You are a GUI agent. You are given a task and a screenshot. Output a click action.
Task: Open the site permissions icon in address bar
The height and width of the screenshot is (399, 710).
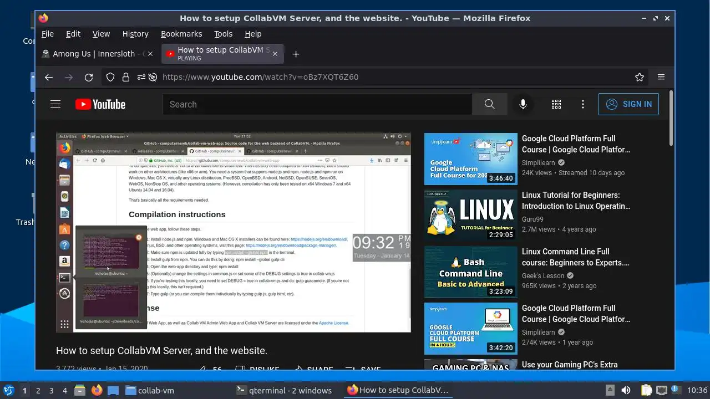(141, 77)
